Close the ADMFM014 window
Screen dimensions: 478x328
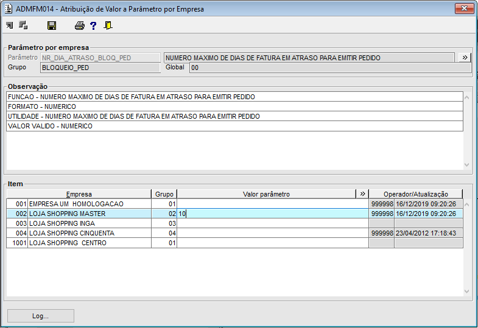464,9
